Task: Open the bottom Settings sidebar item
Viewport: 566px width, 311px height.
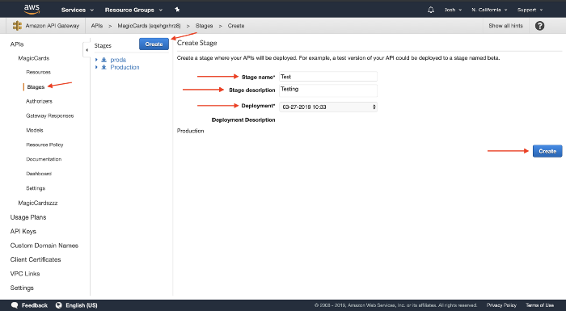Action: pos(22,288)
